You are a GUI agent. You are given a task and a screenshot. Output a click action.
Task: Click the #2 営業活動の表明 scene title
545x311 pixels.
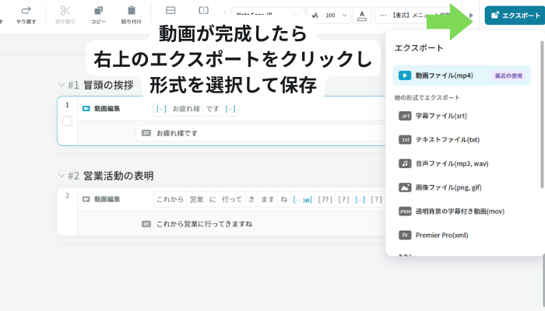(x=111, y=176)
